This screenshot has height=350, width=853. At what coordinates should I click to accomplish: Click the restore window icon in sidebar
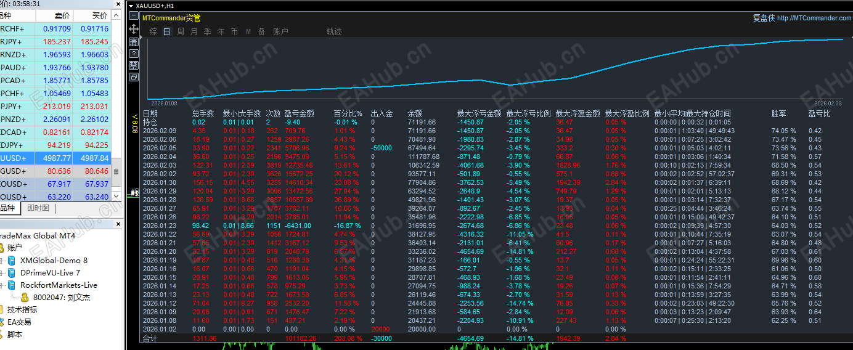[134, 77]
